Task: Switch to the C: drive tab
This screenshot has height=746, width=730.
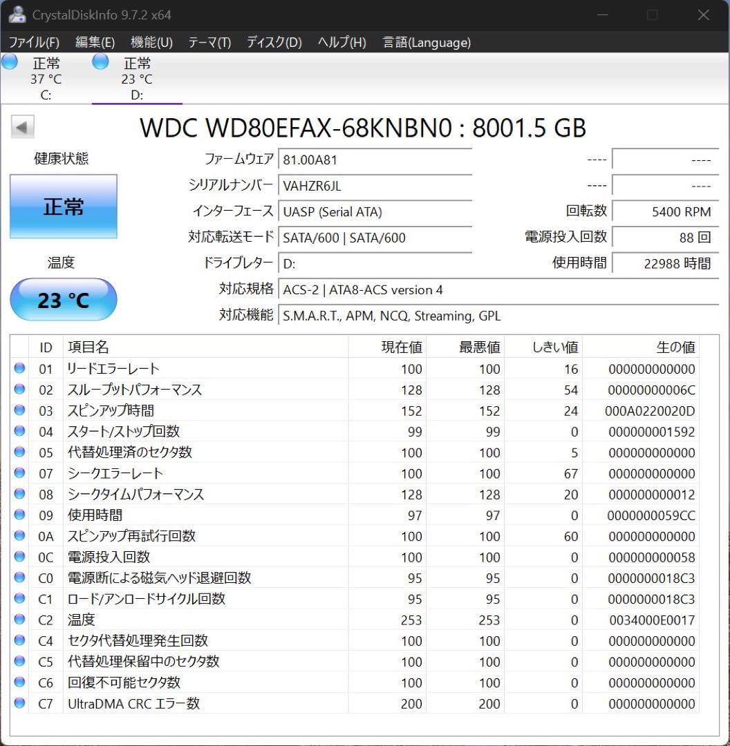Action: [x=46, y=78]
